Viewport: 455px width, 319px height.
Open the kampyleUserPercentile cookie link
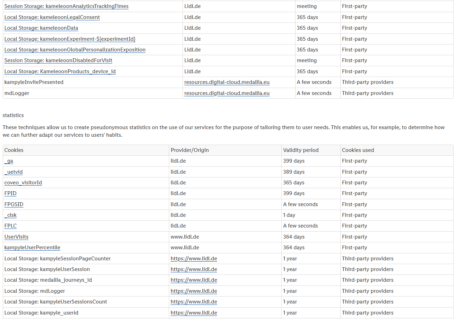pyautogui.click(x=32, y=248)
